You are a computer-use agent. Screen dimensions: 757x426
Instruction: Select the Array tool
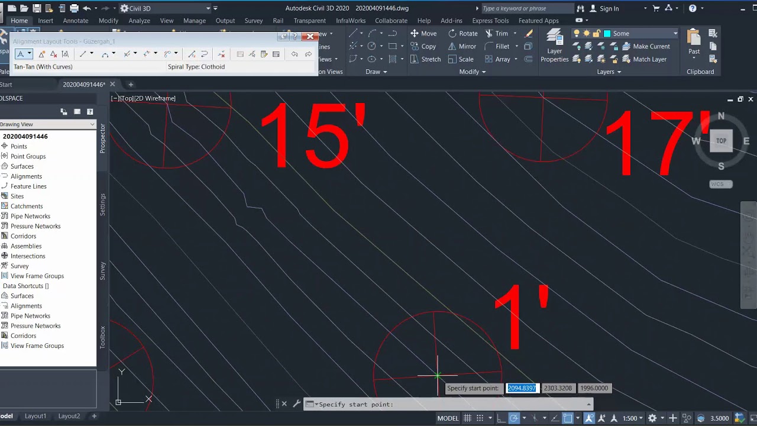(497, 59)
